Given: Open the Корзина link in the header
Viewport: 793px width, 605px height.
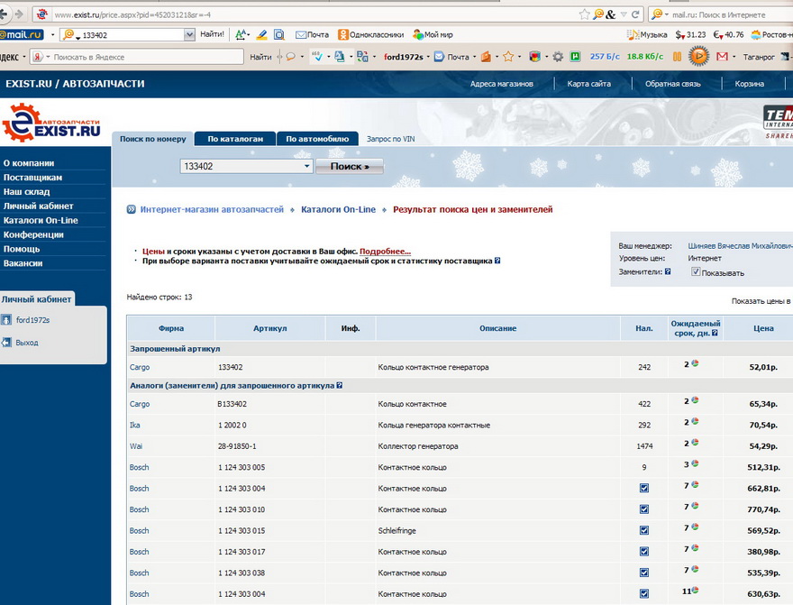Looking at the screenshot, I should 750,84.
